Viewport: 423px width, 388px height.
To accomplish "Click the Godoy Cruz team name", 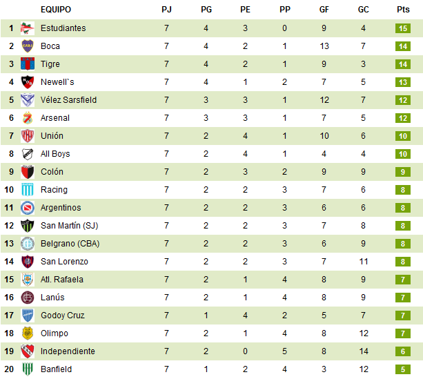I will pyautogui.click(x=63, y=316).
